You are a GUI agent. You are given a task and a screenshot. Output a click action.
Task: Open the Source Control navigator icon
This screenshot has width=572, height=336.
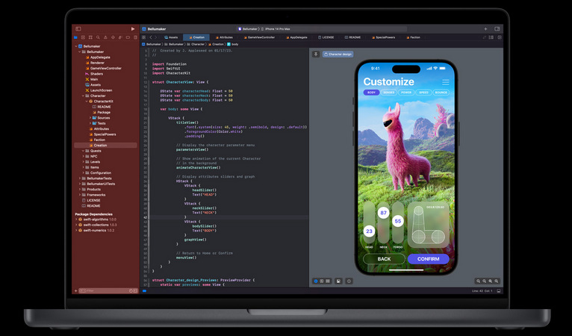tap(83, 37)
